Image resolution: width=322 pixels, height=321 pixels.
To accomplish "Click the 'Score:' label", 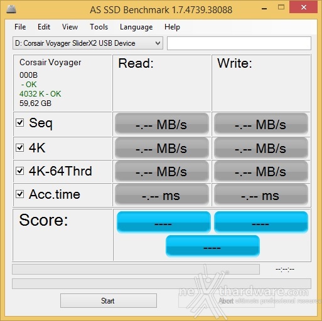I will tap(43, 220).
